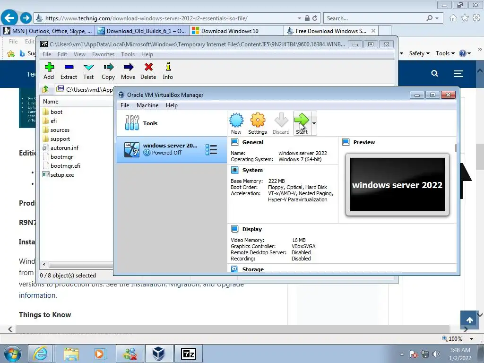Open the IE Tools command bar dropdown

[x=445, y=53]
